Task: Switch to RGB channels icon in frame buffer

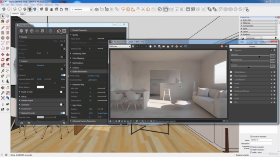Action: 133,46
